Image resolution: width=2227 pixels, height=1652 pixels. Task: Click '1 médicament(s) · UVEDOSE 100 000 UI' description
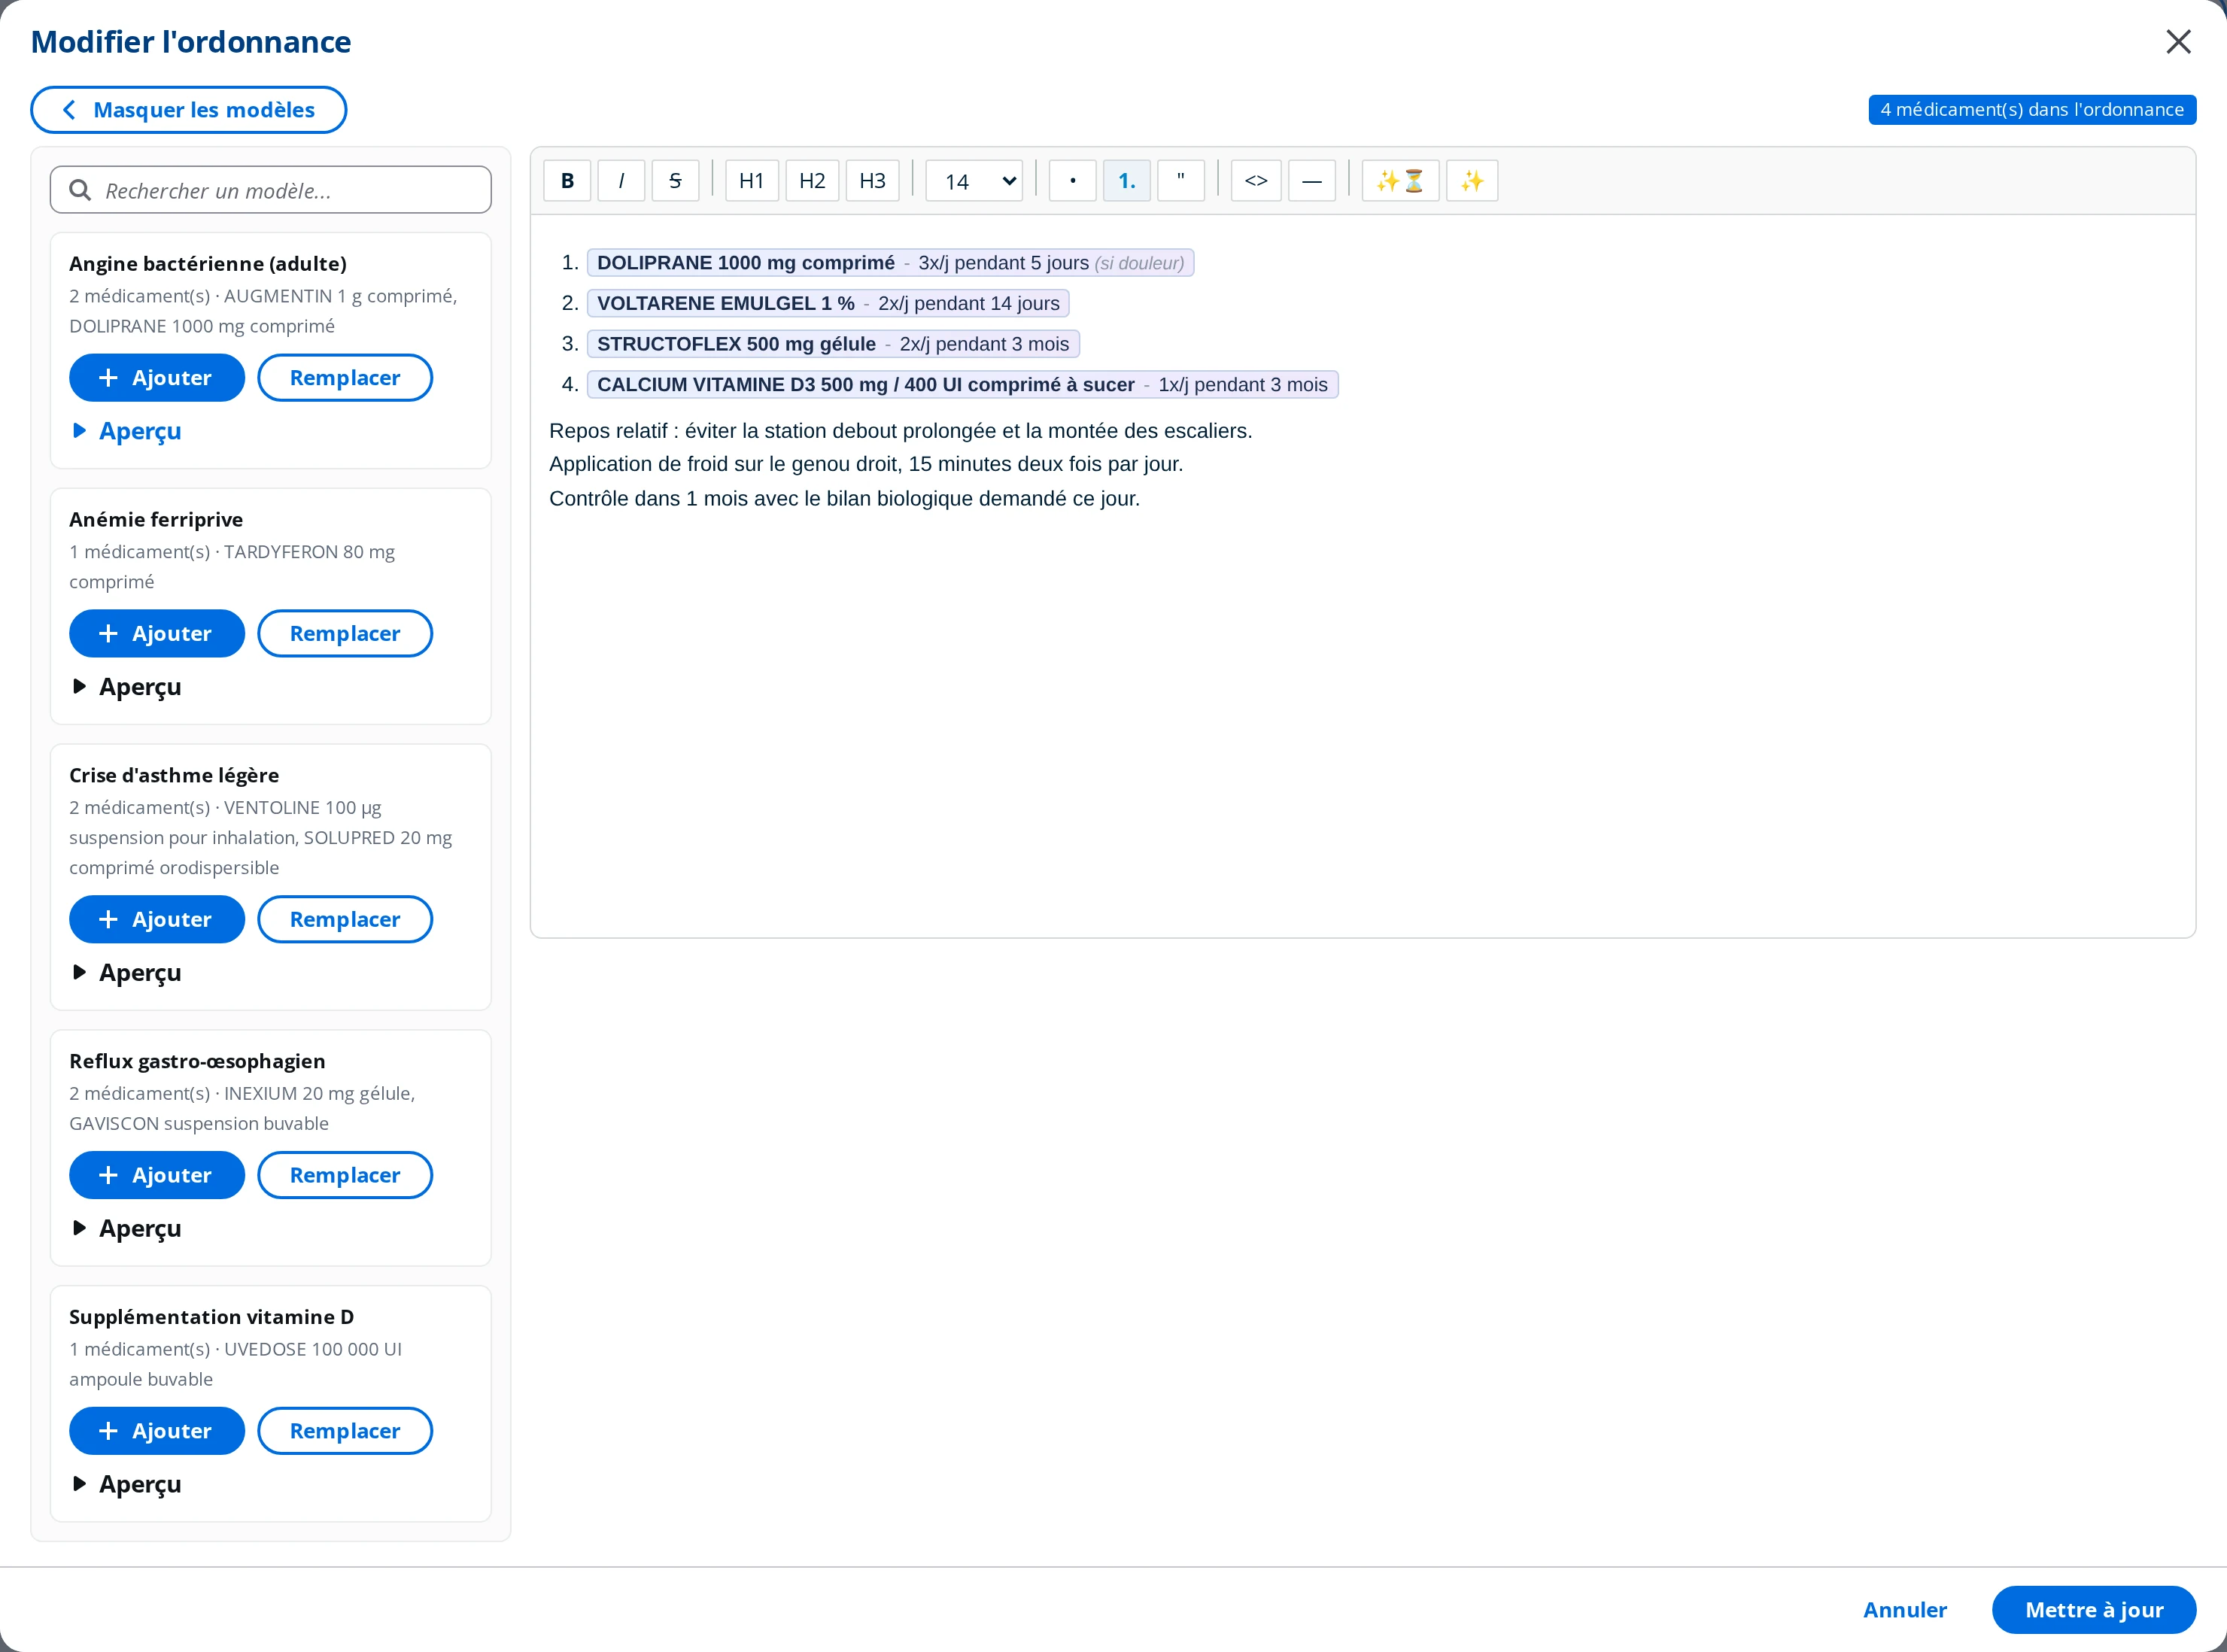236,1364
